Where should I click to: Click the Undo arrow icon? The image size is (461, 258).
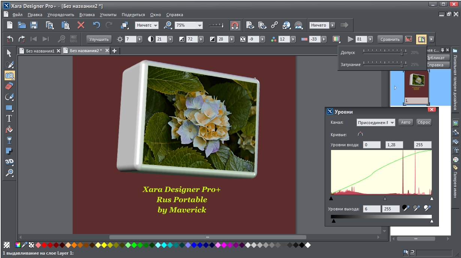click(97, 25)
